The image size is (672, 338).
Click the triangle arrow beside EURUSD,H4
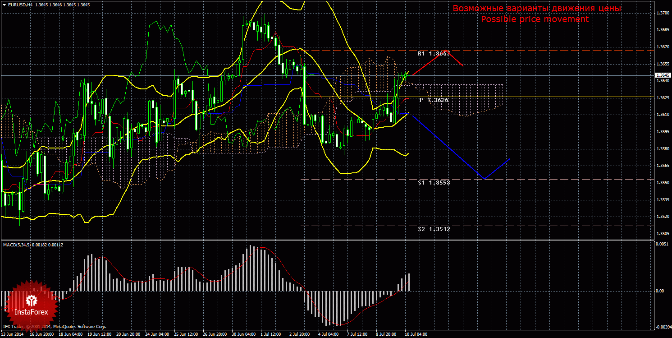(4, 5)
